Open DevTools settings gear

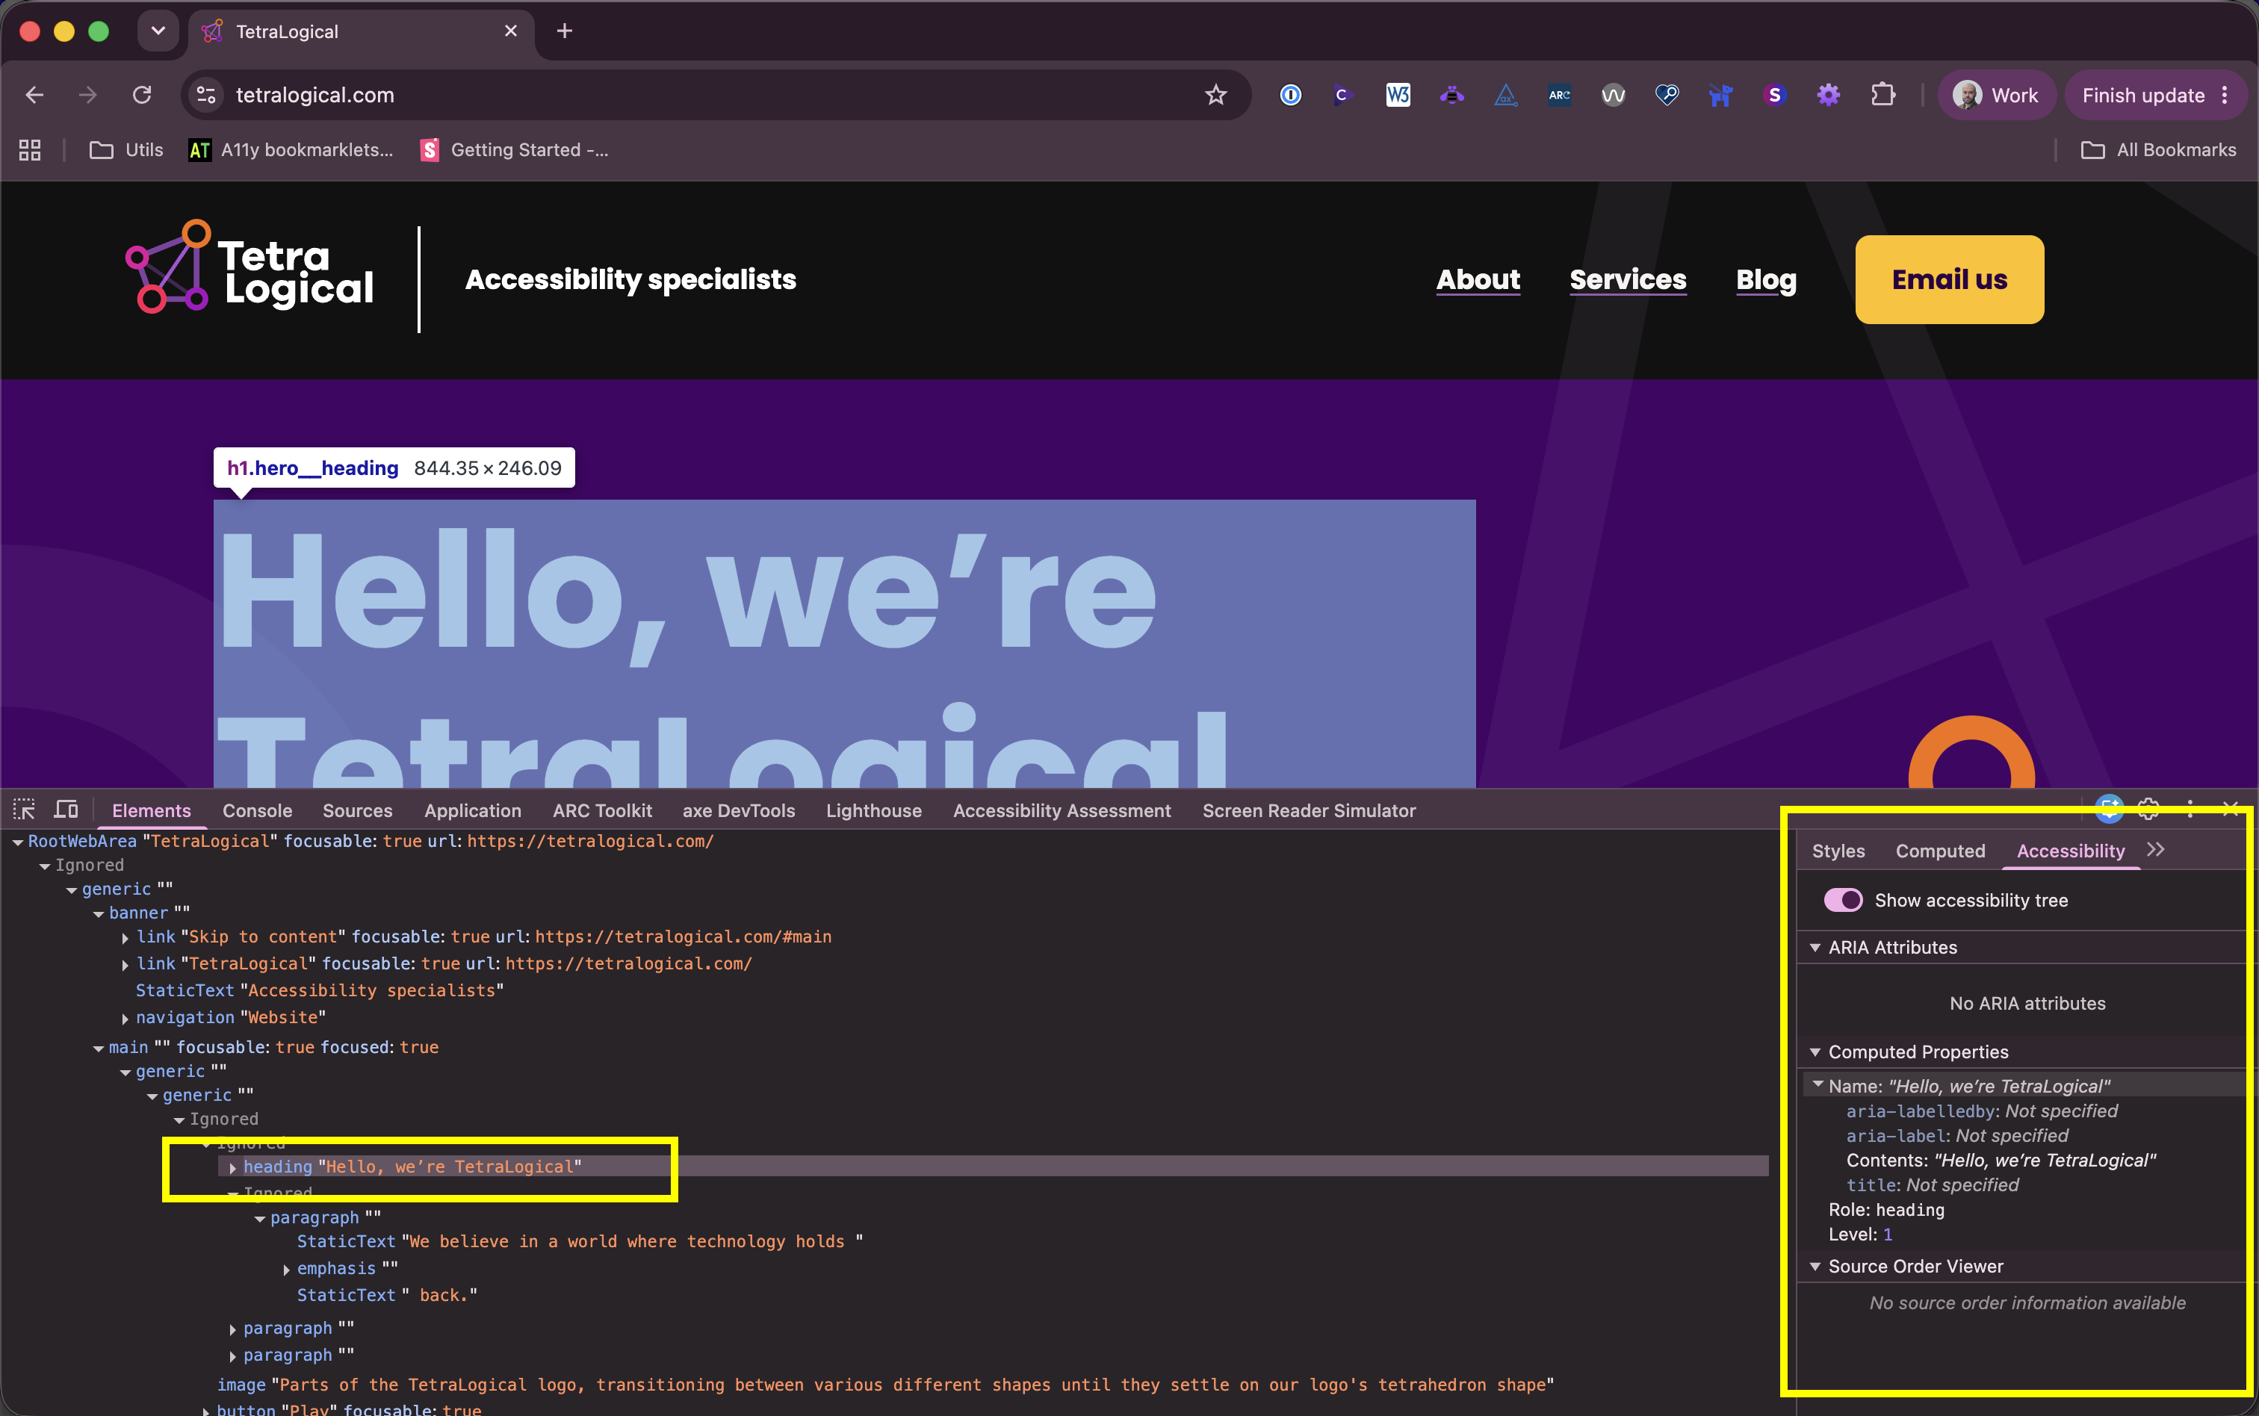[2148, 809]
